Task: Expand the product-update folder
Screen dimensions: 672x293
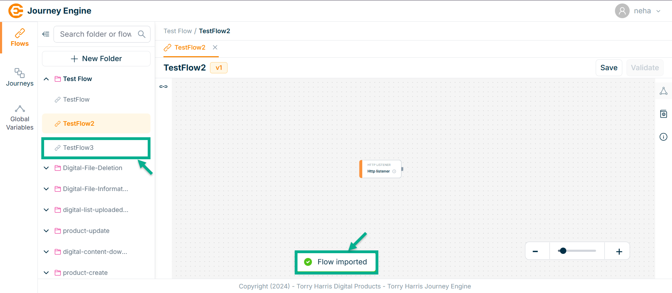Action: 46,231
